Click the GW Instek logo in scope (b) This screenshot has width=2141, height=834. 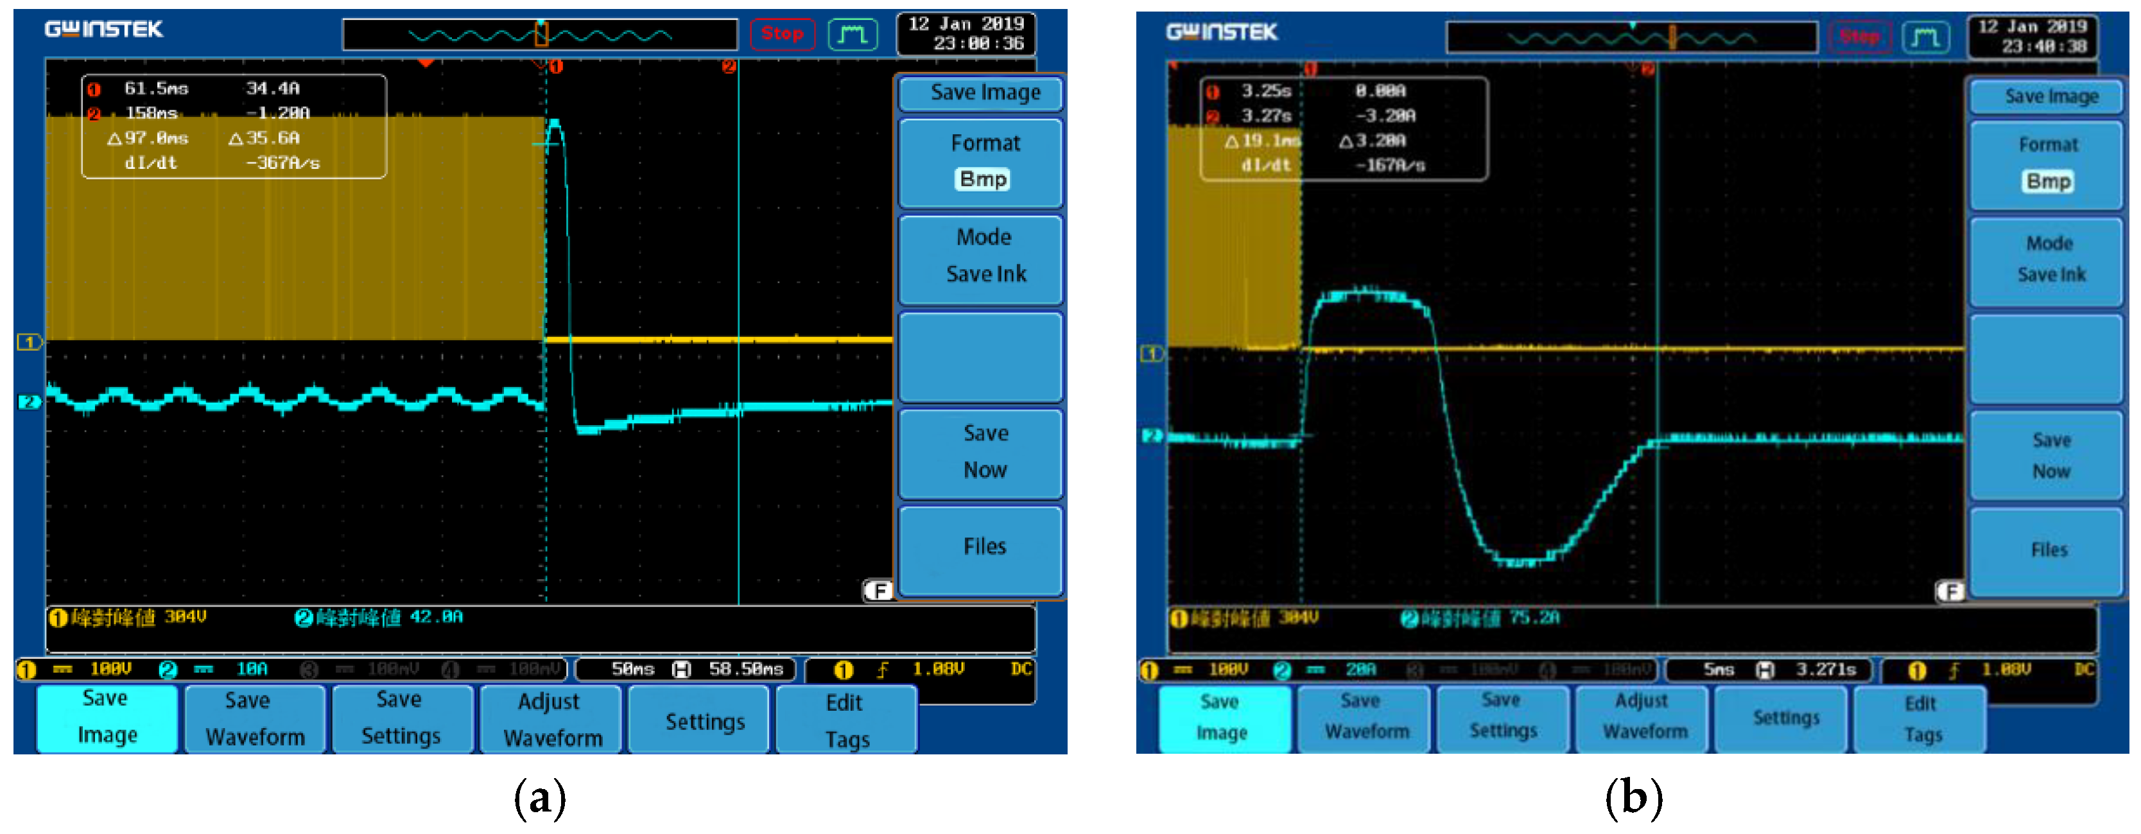click(x=1221, y=33)
